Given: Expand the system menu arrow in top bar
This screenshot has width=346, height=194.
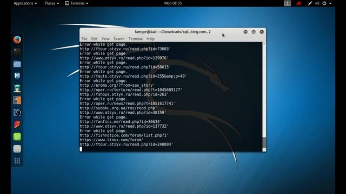Looking at the screenshot, I should point(330,3).
